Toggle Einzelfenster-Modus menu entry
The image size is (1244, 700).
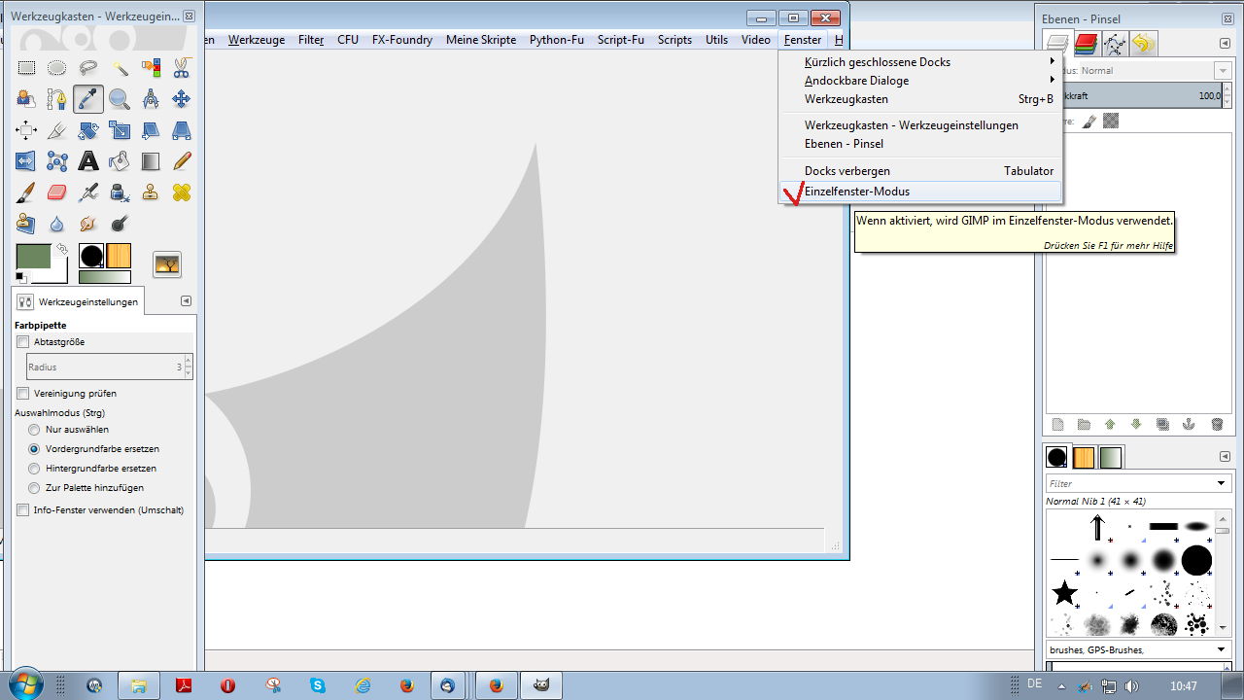tap(920, 192)
